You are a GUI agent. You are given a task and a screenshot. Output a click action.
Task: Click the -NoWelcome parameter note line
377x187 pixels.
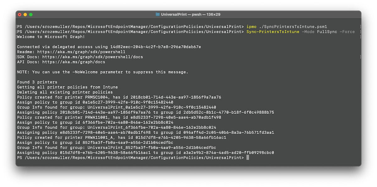point(102,72)
